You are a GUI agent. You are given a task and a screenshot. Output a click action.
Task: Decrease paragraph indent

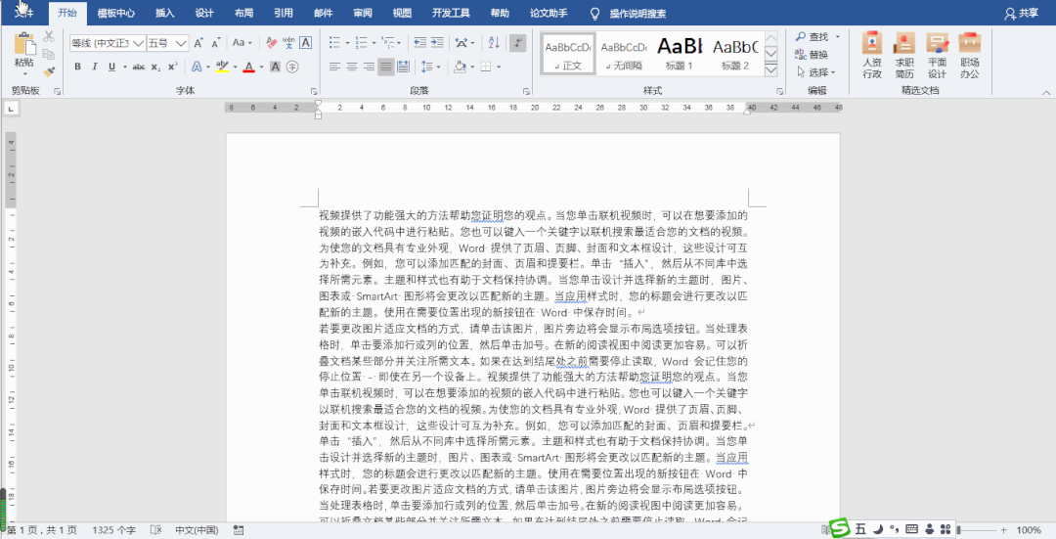point(420,43)
